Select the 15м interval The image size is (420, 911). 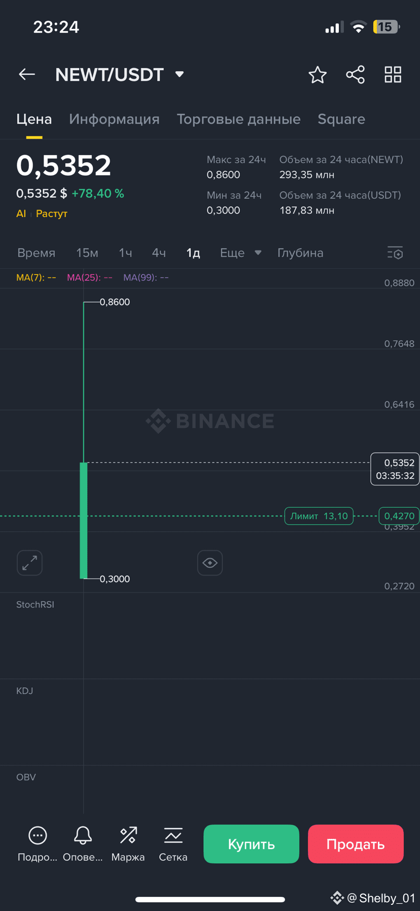click(x=87, y=253)
